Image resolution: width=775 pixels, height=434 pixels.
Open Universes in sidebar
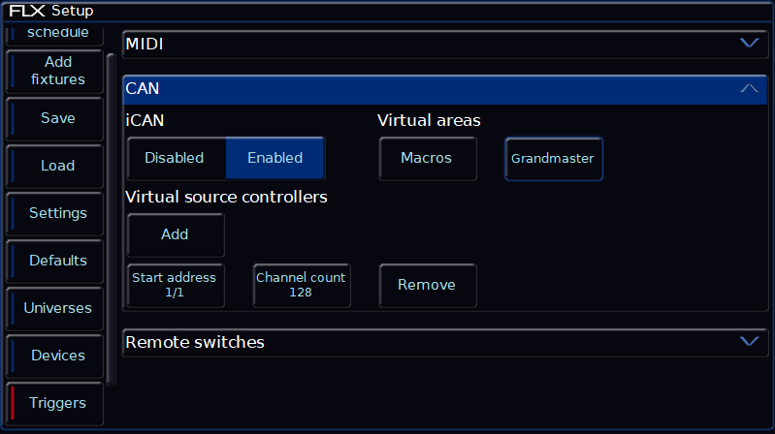tap(55, 308)
